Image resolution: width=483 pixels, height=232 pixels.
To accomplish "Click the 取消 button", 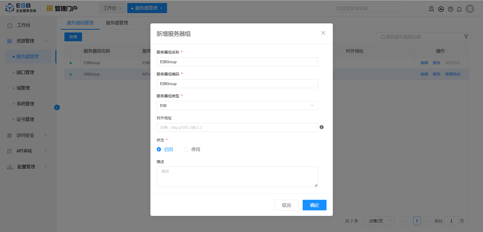I will tap(286, 205).
